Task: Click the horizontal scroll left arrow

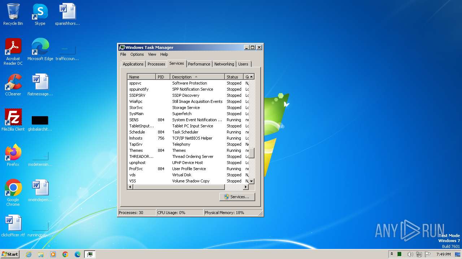Action: click(130, 187)
